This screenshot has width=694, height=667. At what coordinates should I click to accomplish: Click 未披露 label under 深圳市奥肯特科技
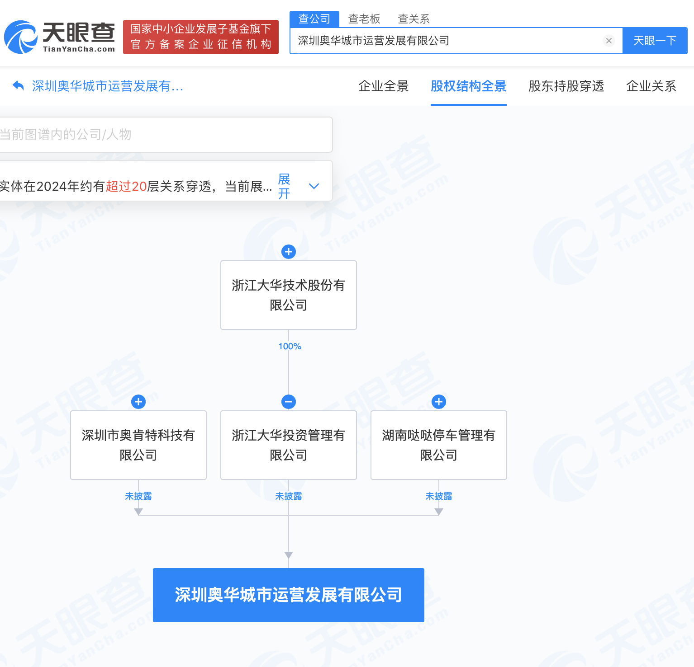(138, 496)
